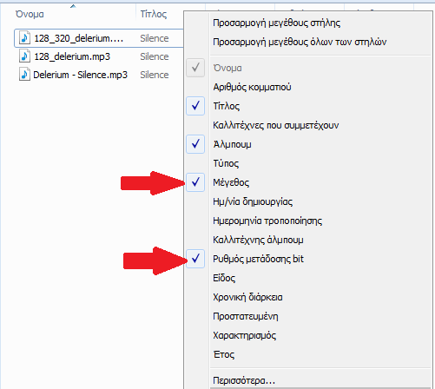Uncheck the Τίτλος column checkmark
The width and height of the screenshot is (435, 389).
click(x=195, y=106)
